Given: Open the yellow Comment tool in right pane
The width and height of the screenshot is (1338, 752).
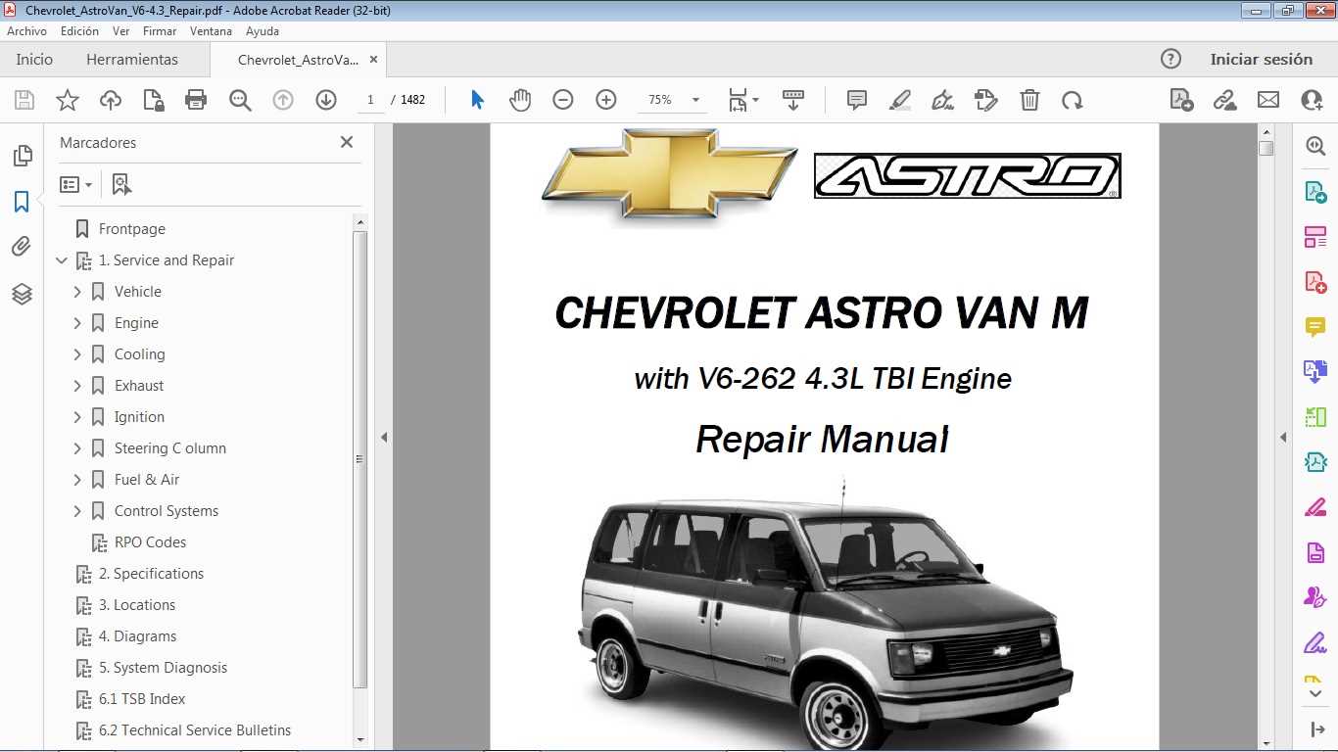Looking at the screenshot, I should click(x=1315, y=327).
